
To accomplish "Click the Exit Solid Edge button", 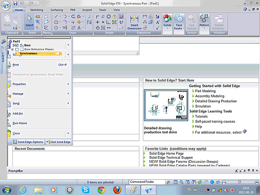I will click(59, 142).
